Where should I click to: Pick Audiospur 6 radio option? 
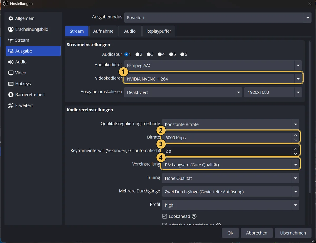tap(182, 54)
